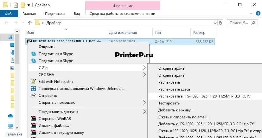Click Properties checkmark icon in title bar
Image resolution: width=262 pixels, height=138 pixels.
16,5
